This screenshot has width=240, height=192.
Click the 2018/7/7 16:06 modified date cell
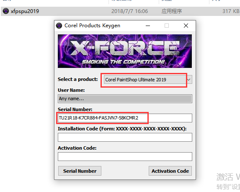click(x=129, y=11)
